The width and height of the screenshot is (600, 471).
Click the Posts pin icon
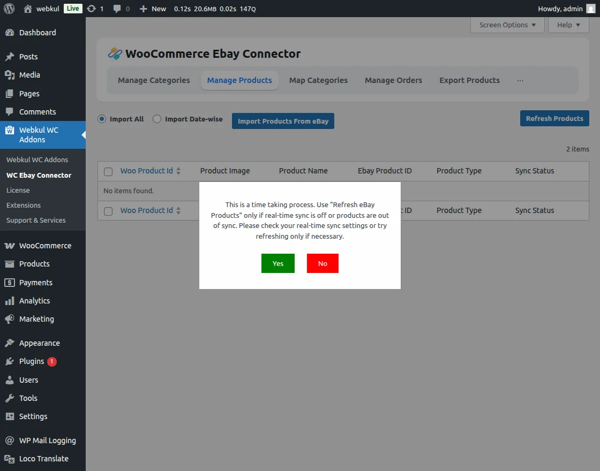[10, 57]
